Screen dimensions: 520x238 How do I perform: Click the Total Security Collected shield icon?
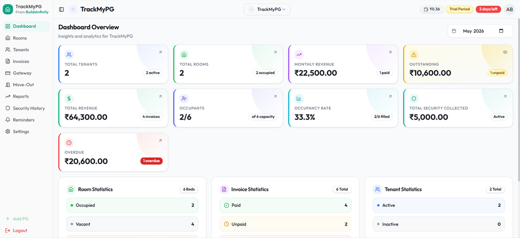point(414,98)
